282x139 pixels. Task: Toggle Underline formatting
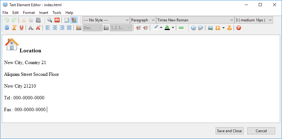coord(21,28)
